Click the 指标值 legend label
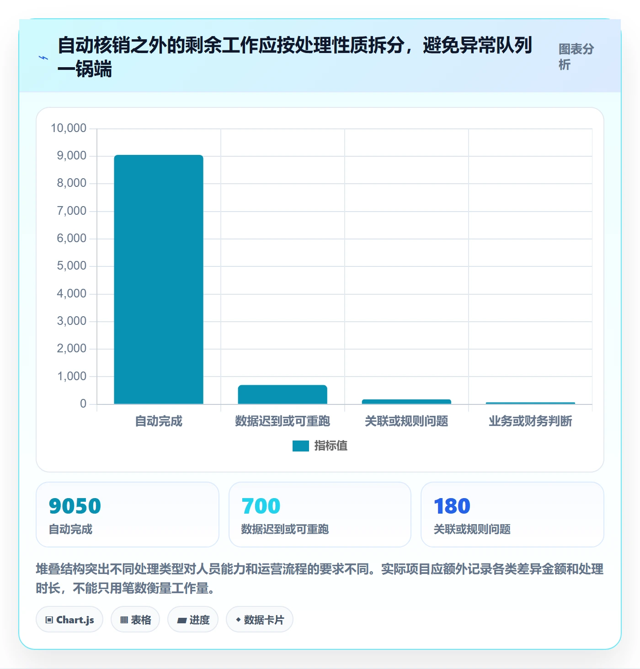Image resolution: width=640 pixels, height=669 pixels. click(331, 446)
